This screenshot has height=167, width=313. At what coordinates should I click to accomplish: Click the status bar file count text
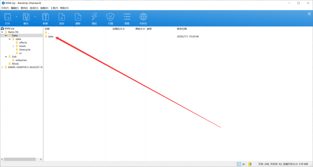click(x=283, y=164)
